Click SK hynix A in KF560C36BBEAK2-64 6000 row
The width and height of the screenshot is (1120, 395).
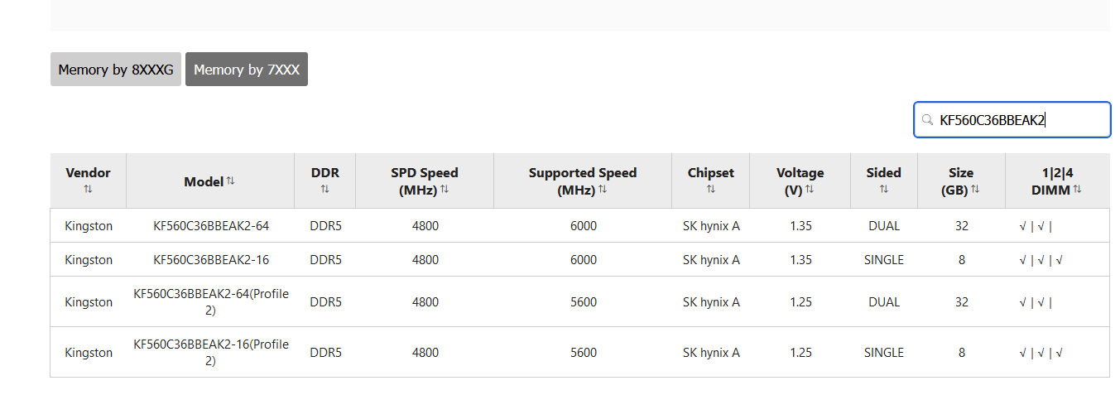(711, 225)
